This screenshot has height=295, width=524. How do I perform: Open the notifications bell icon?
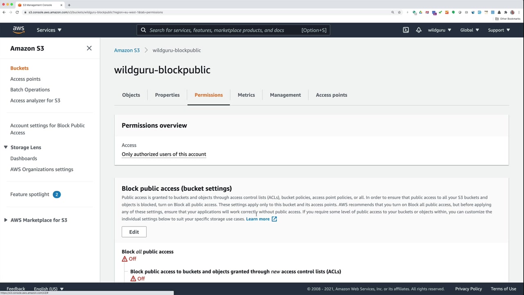click(x=418, y=30)
